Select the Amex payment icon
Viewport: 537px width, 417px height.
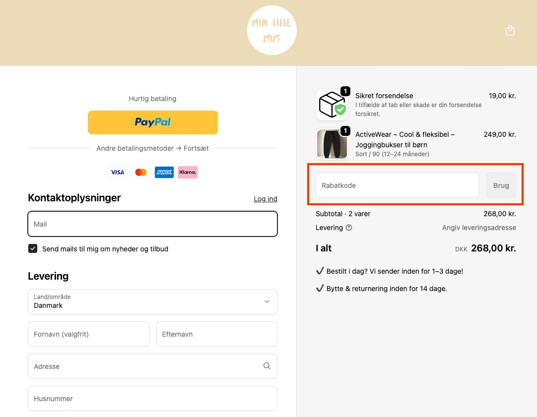(x=164, y=172)
